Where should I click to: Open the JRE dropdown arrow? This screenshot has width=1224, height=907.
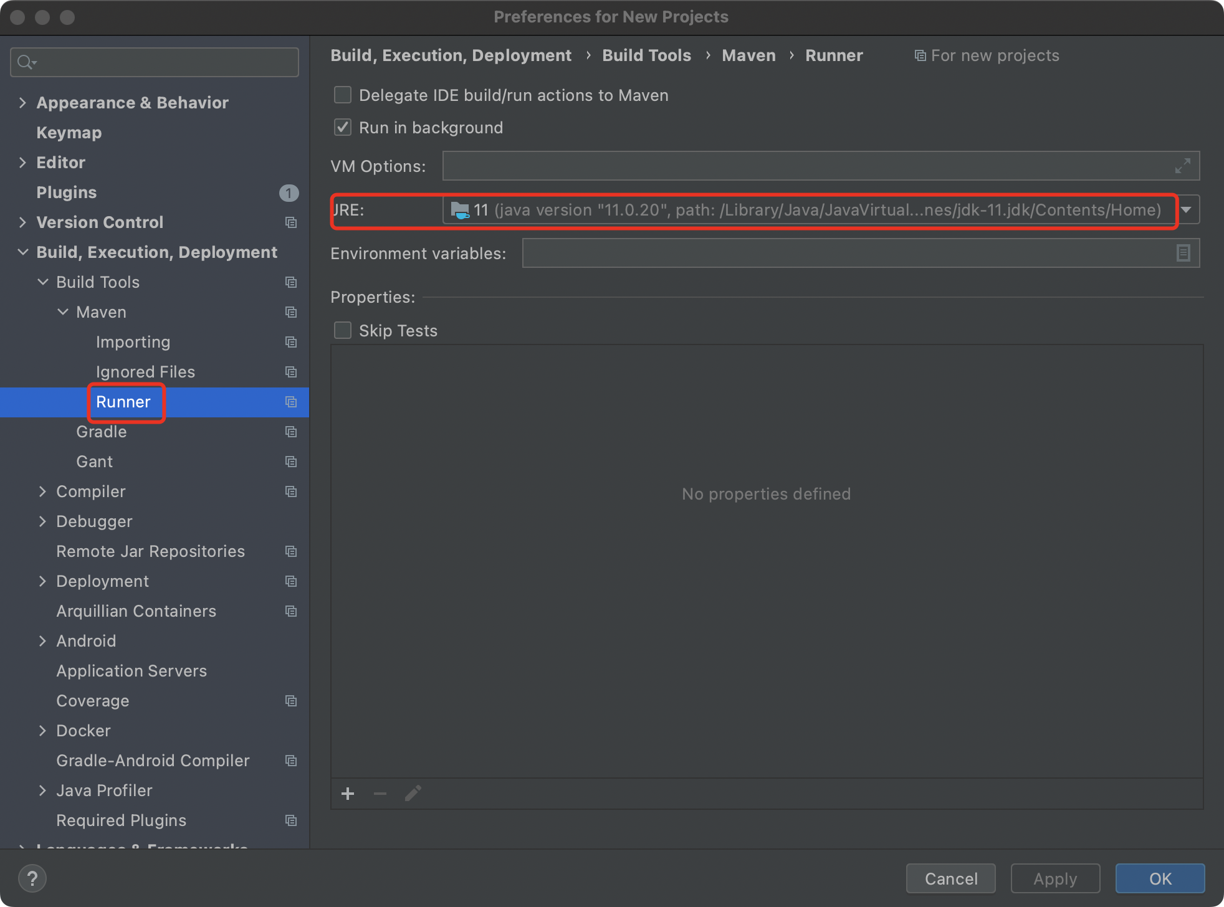click(1187, 210)
